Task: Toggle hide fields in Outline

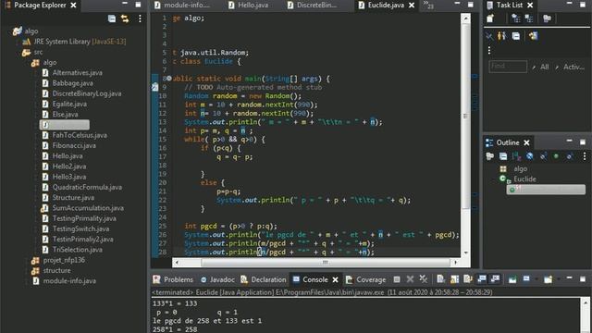Action: pos(530,156)
